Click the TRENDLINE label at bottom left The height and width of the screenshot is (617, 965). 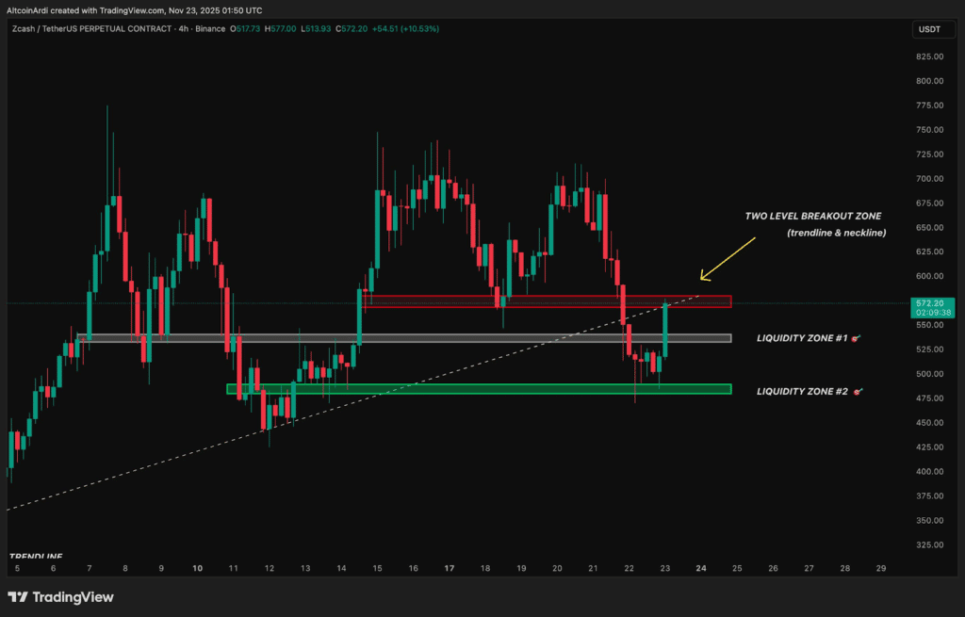[x=36, y=556]
